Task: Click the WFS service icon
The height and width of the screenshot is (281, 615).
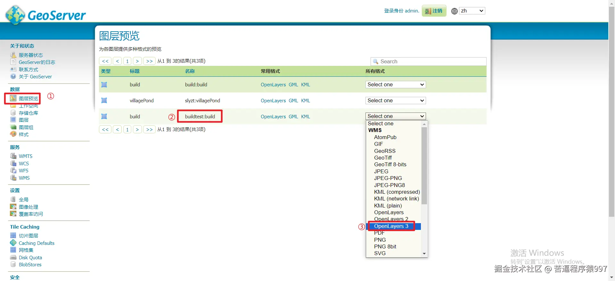Action: pyautogui.click(x=13, y=170)
